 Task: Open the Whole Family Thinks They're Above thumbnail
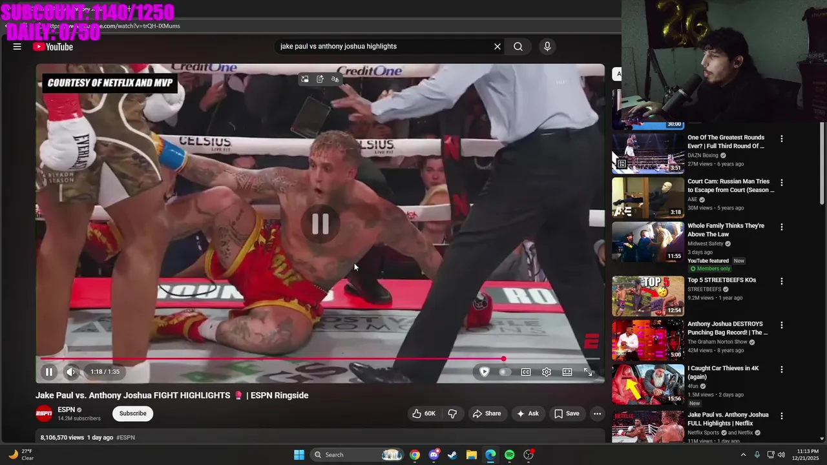pos(648,242)
